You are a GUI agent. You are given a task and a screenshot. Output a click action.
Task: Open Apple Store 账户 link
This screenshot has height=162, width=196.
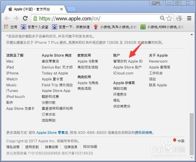pos(127,67)
